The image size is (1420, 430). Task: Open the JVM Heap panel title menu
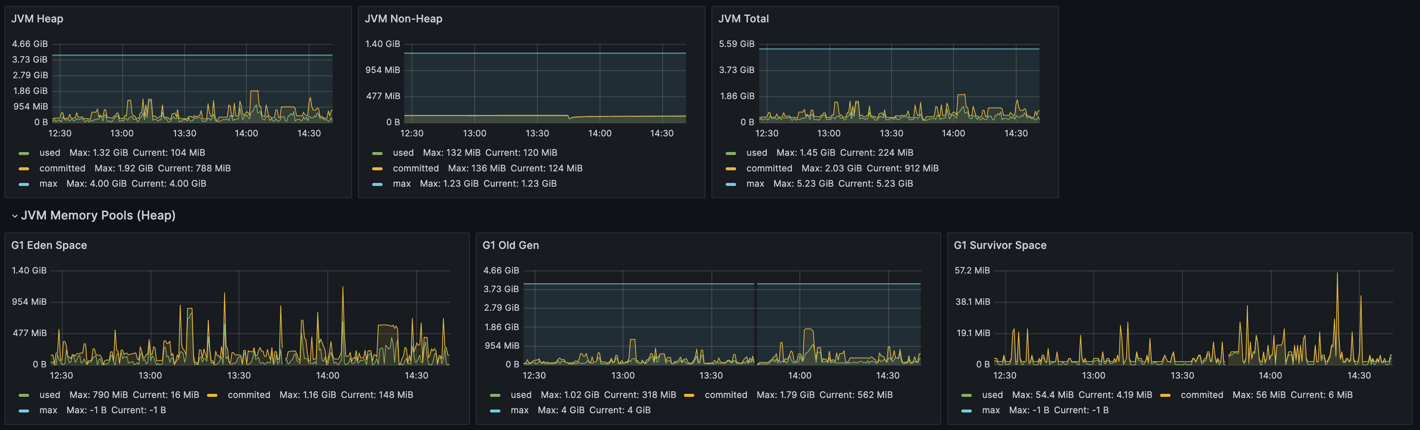(37, 19)
